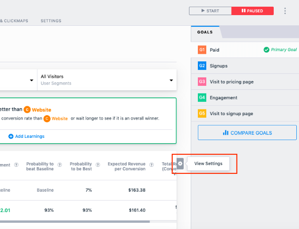This screenshot has height=229, width=299.
Task: Click the help icon next to 'ment' column
Action: coord(16,165)
